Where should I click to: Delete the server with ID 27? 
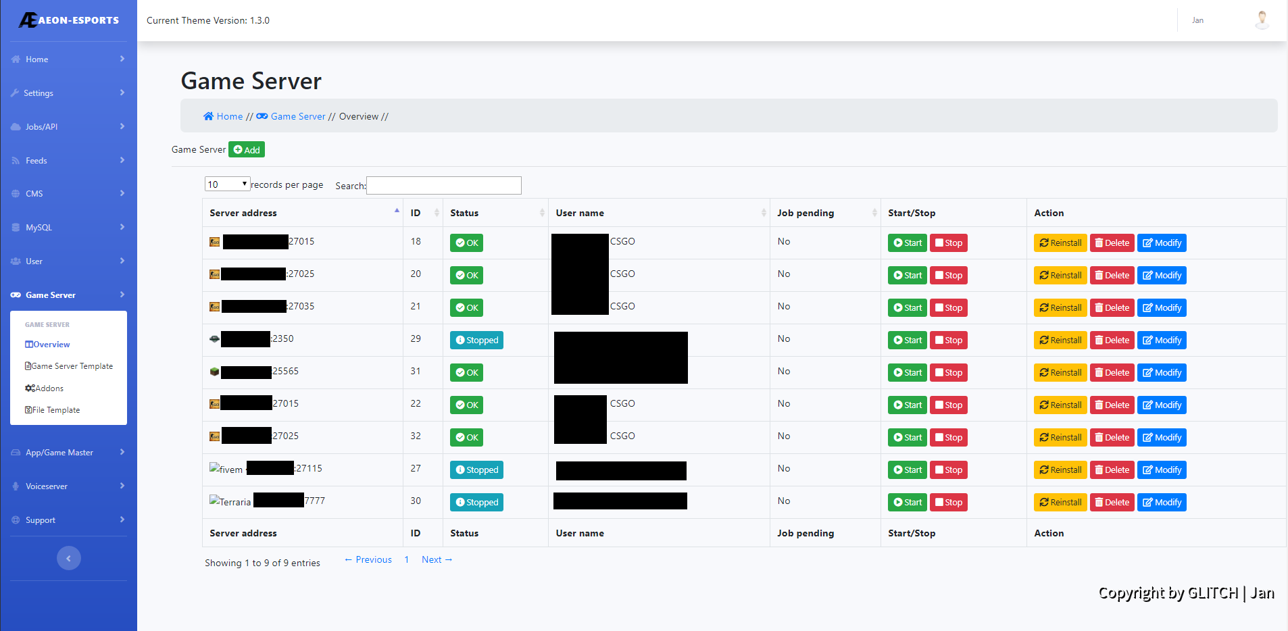pos(1112,470)
